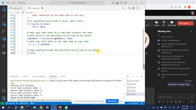The width and height of the screenshot is (196, 110).
Task: Open the menu bar overflow ellipsis
Action: [30, 3]
